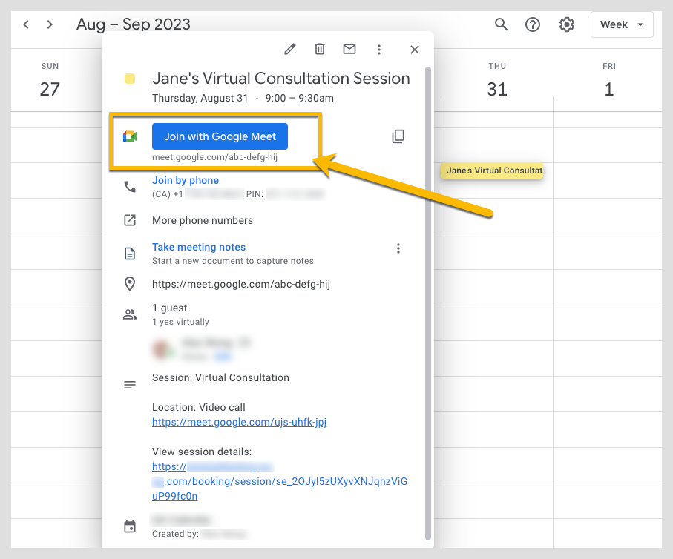The width and height of the screenshot is (673, 559).
Task: Click the blurred guest avatar
Action: point(162,348)
